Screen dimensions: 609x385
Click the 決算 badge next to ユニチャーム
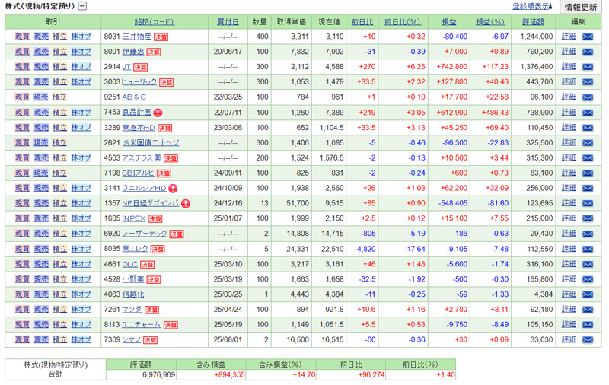pyautogui.click(x=171, y=325)
